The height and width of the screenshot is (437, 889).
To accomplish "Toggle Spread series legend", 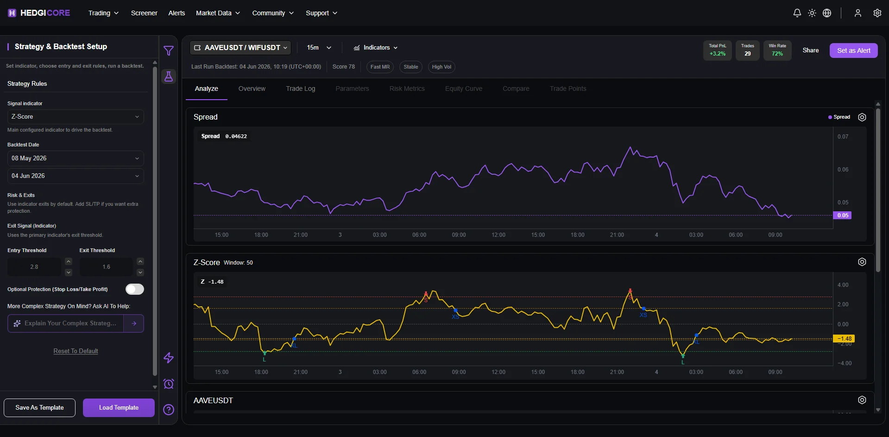I will 839,117.
